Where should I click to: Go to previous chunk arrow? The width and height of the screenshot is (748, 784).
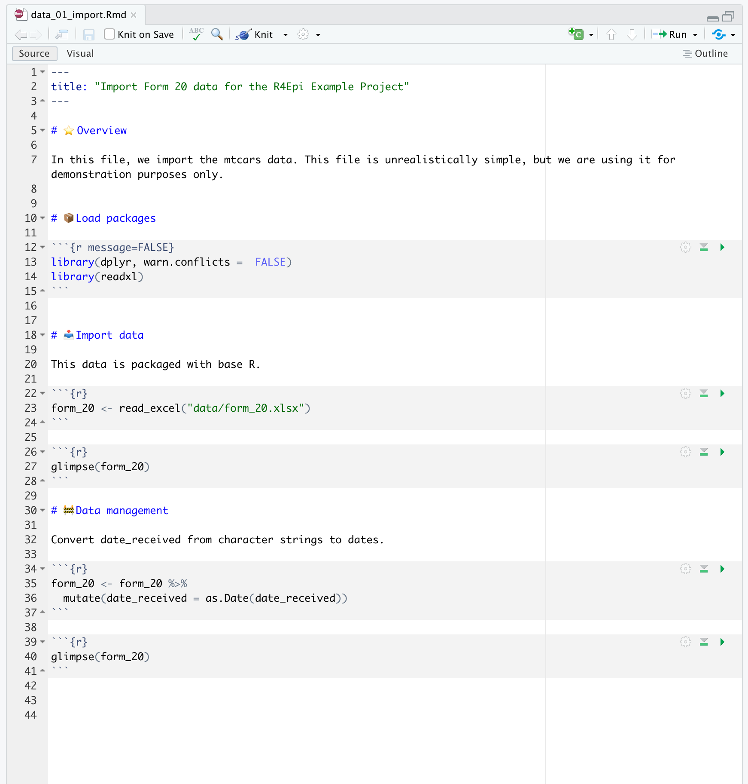click(x=611, y=34)
